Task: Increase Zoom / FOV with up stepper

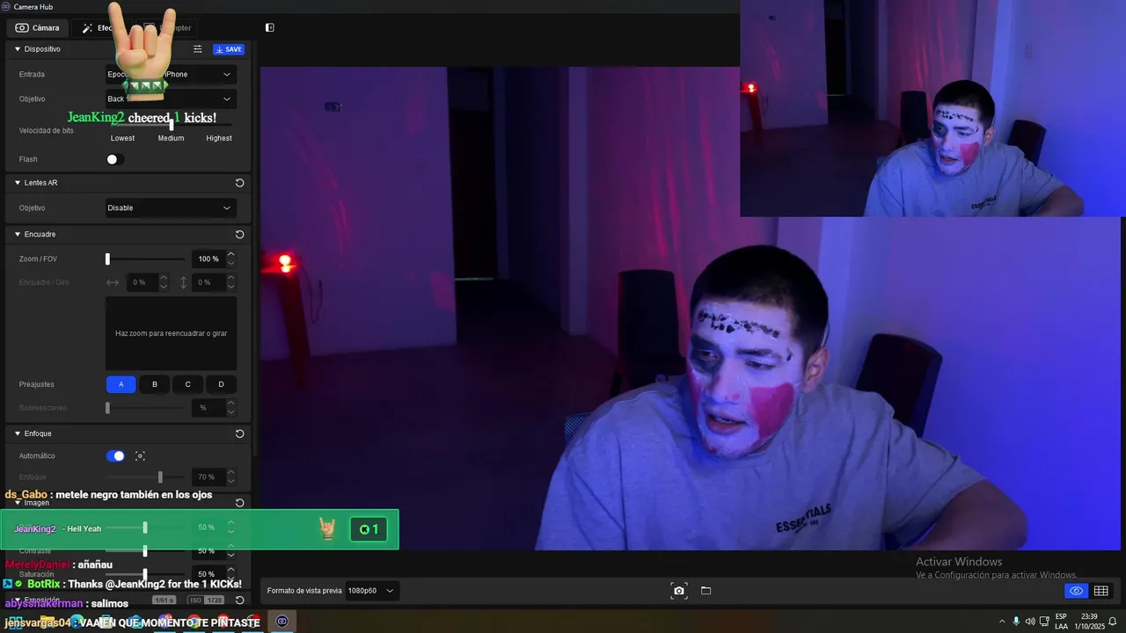Action: 230,255
